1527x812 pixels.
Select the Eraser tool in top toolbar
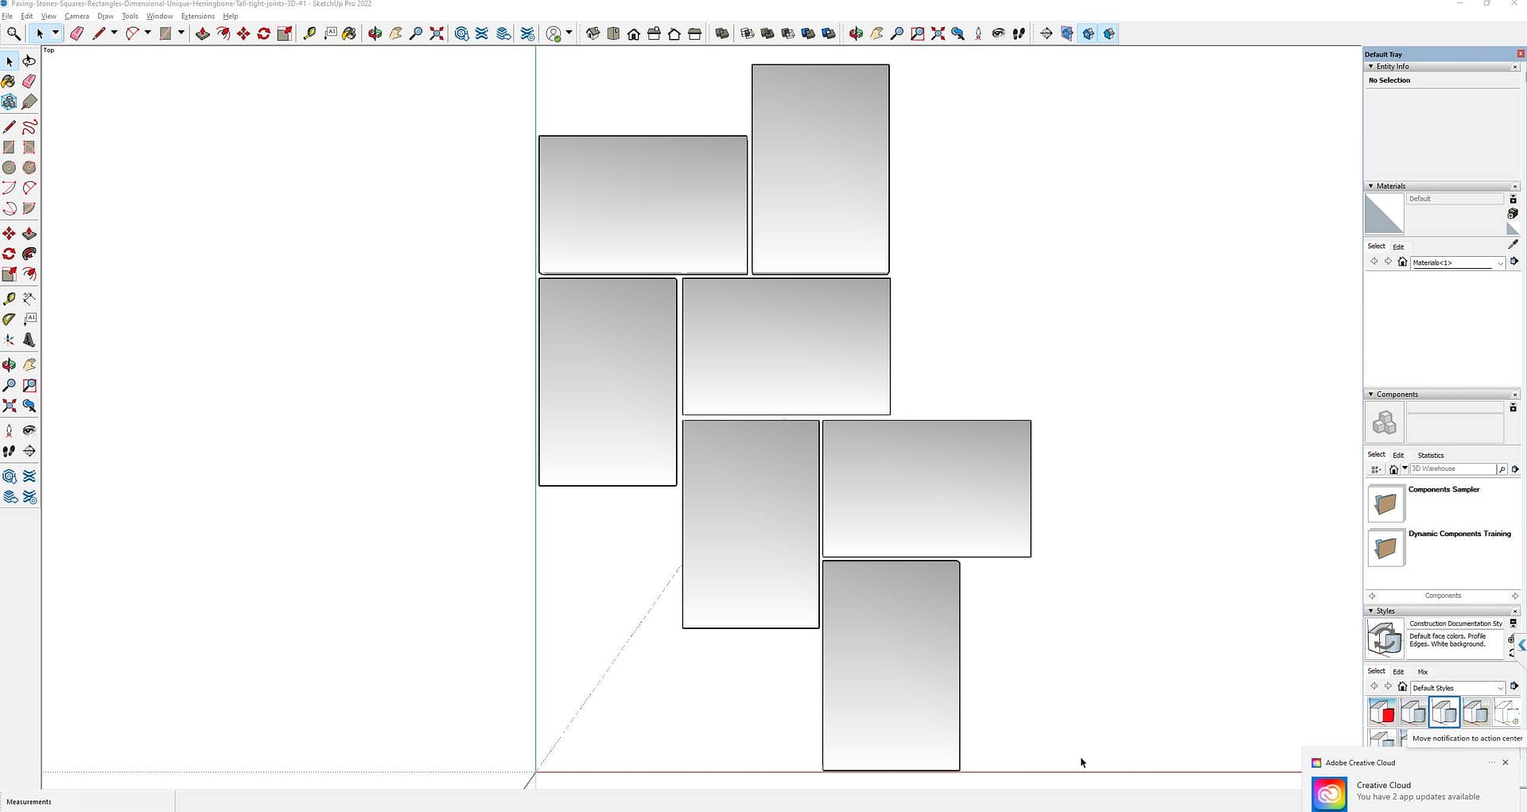tap(76, 33)
